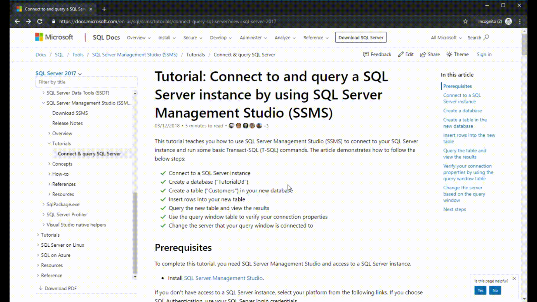Screen dimensions: 537x302
Task: Select the Develop menu item in nav bar
Action: tap(221, 37)
